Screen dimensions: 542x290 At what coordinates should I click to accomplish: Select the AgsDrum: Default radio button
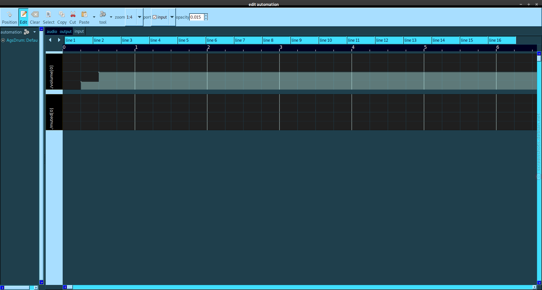(x=3, y=40)
